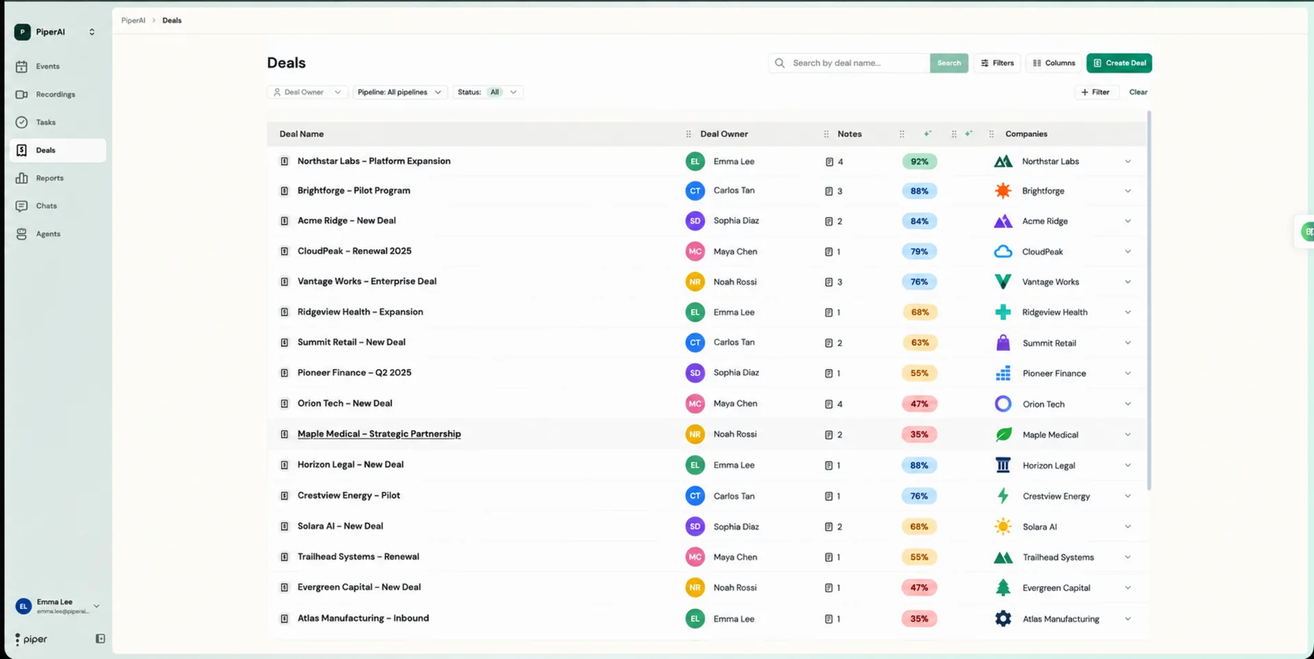Go to Deals in the sidebar
1314x659 pixels.
pyautogui.click(x=57, y=150)
